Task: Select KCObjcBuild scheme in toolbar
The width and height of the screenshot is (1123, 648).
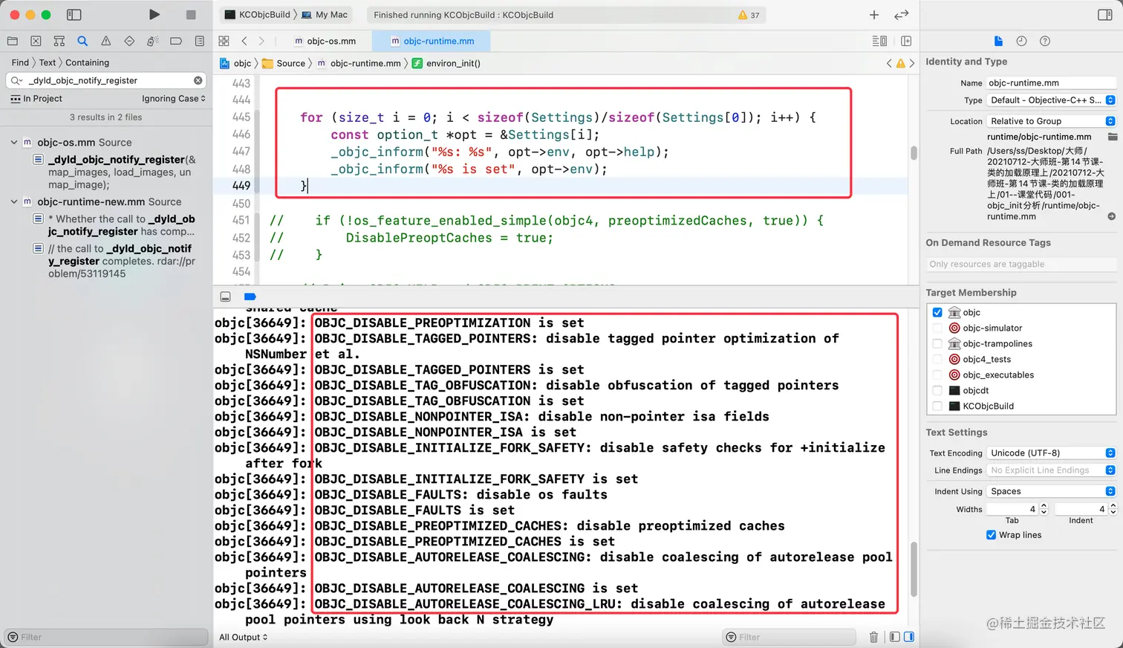Action: (257, 15)
